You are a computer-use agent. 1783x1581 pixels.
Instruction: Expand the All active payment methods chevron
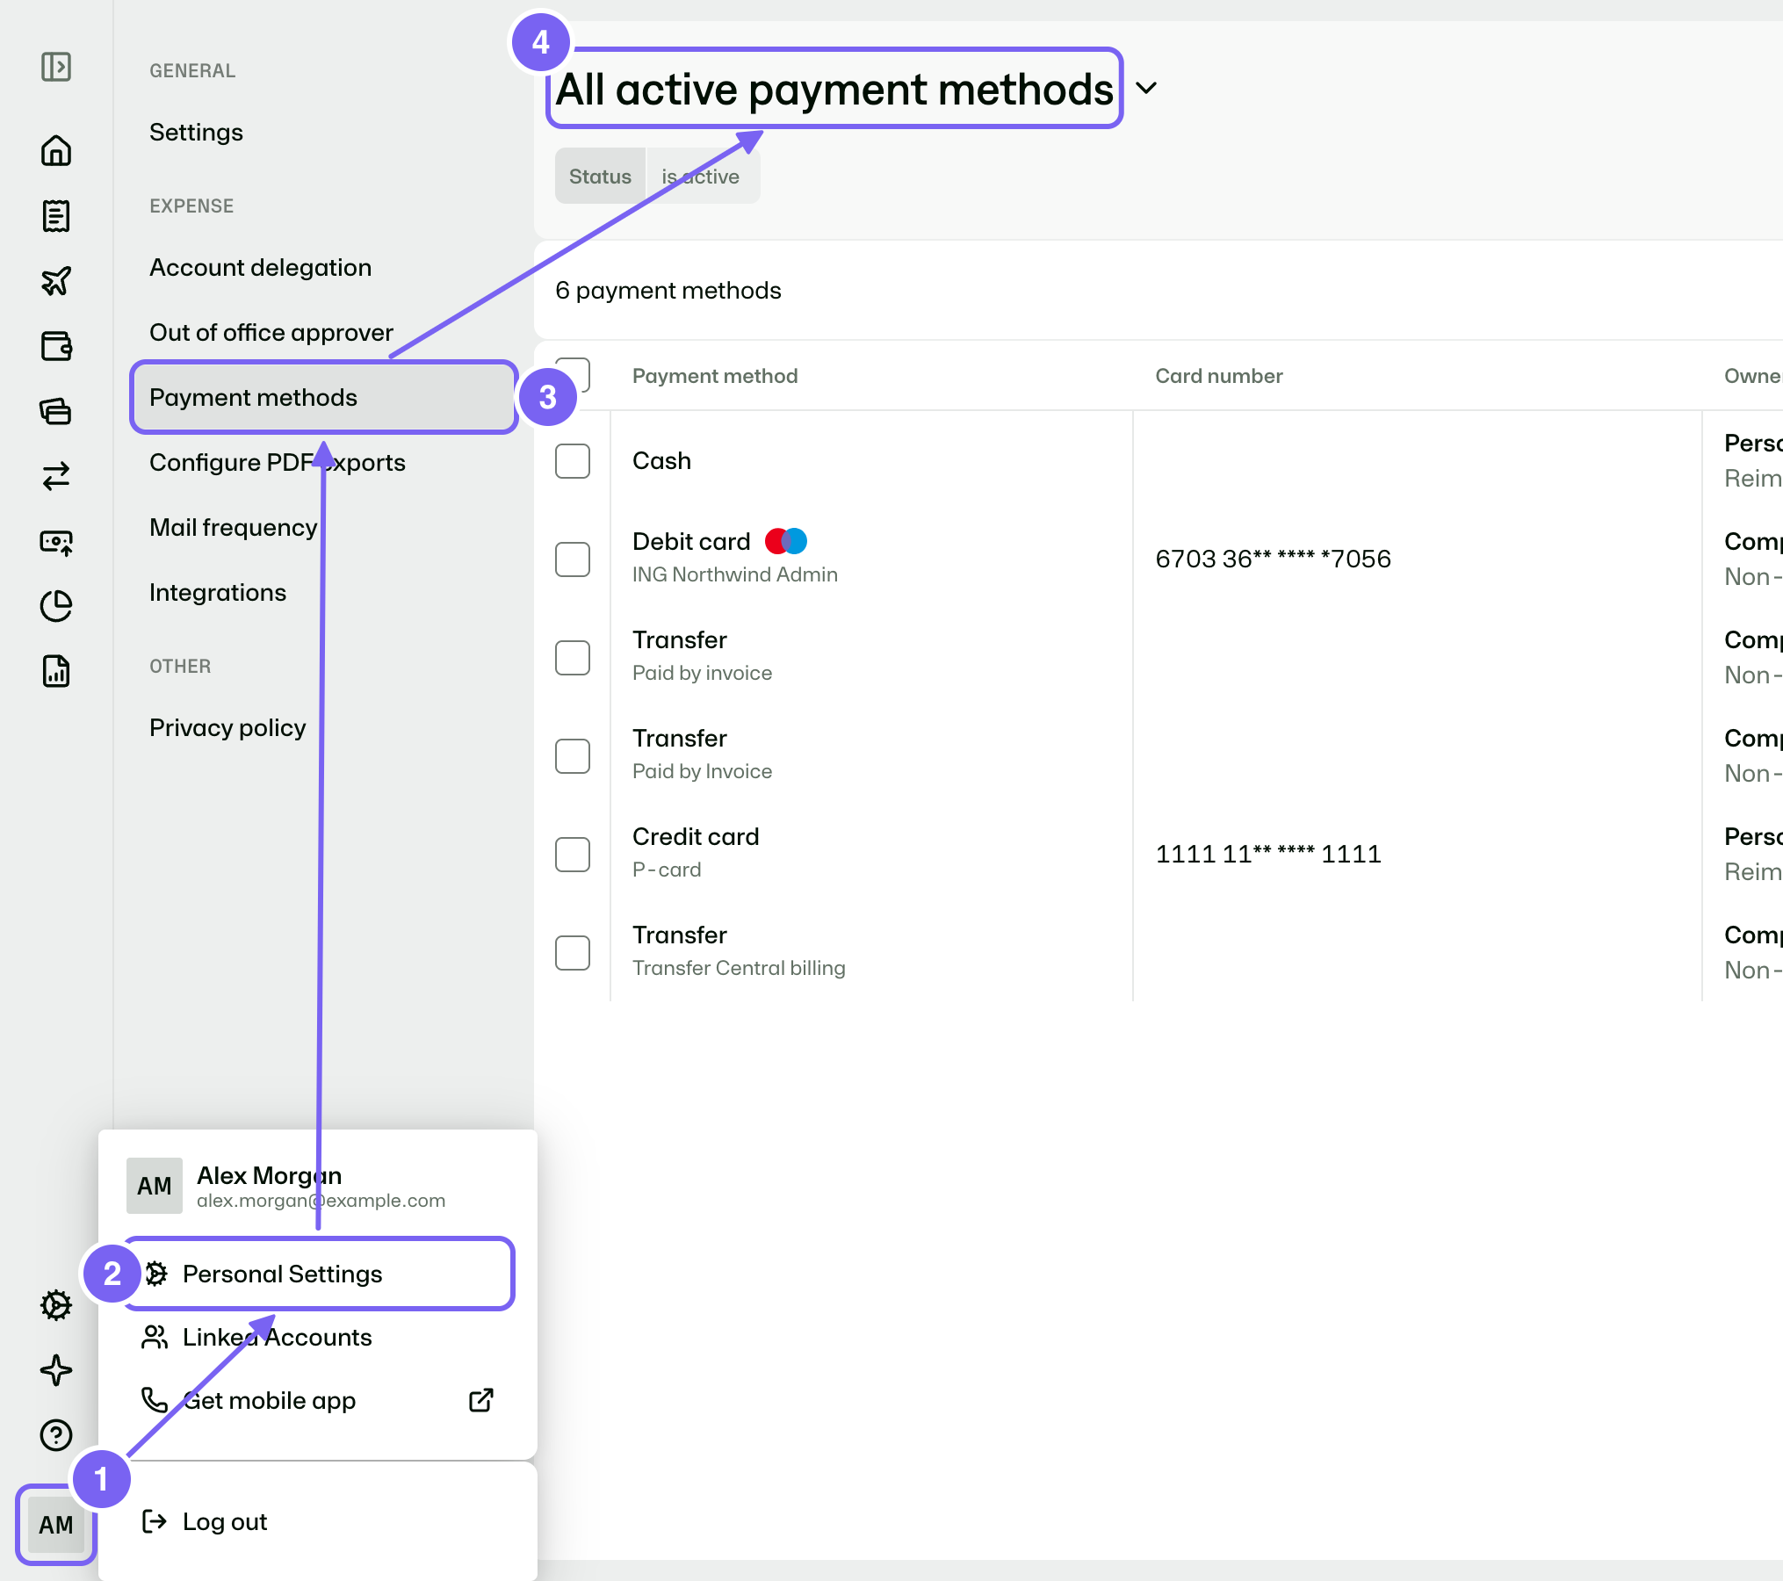point(1146,88)
